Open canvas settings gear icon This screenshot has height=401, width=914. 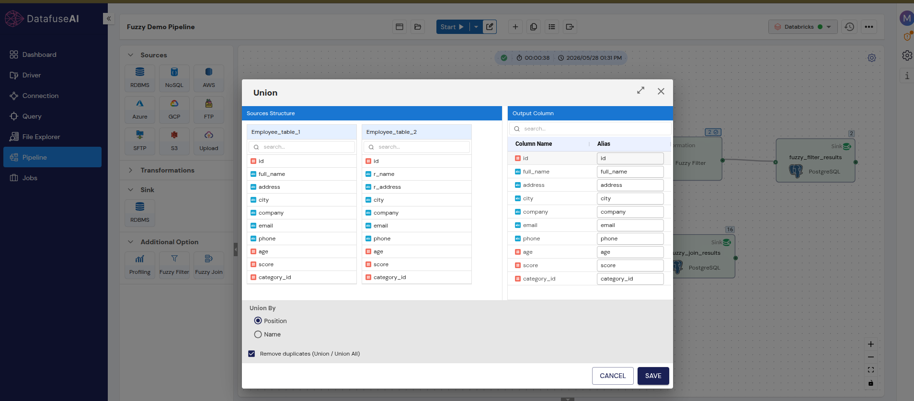(x=872, y=58)
